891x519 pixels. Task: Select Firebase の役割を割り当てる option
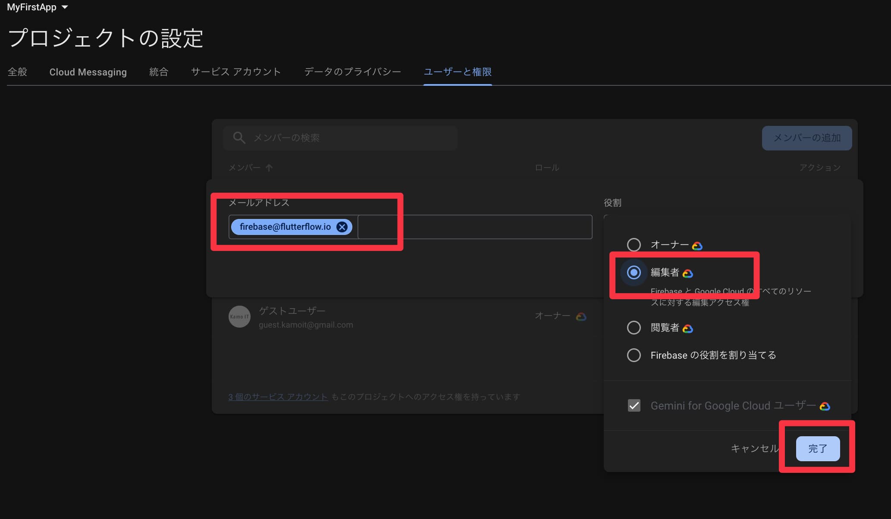pyautogui.click(x=634, y=355)
